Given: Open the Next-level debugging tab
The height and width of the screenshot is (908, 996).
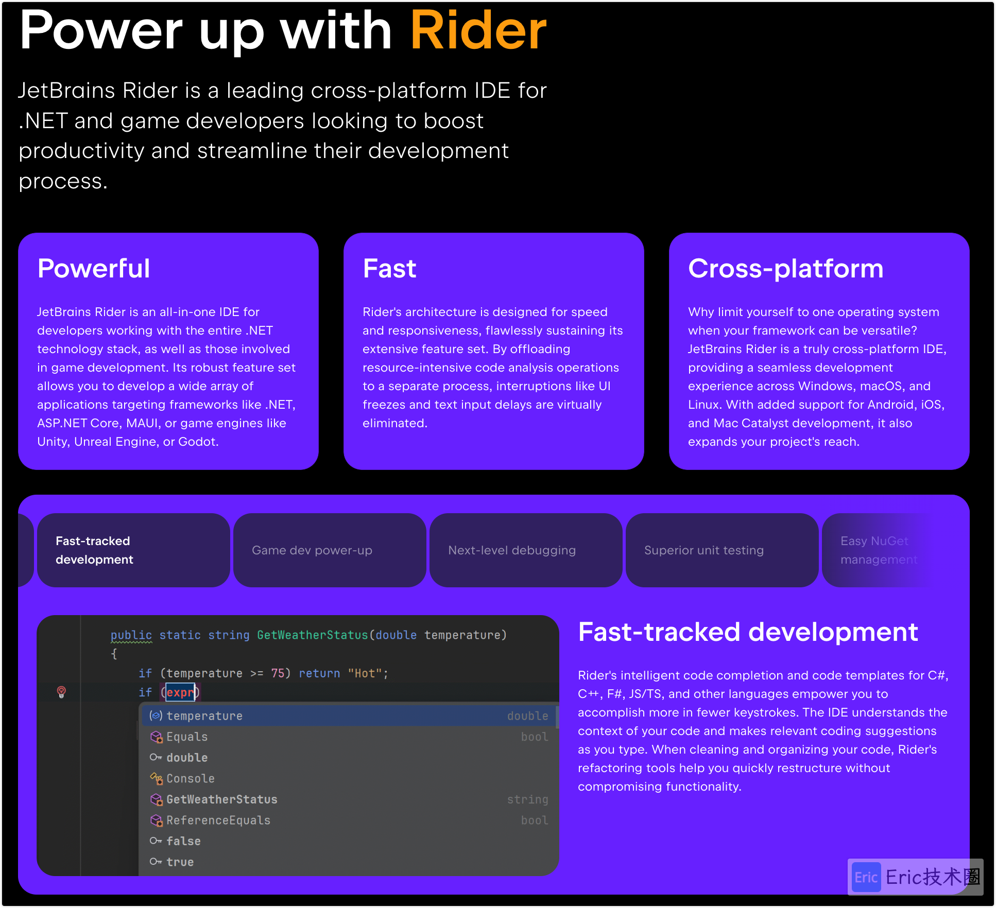Looking at the screenshot, I should click(526, 550).
